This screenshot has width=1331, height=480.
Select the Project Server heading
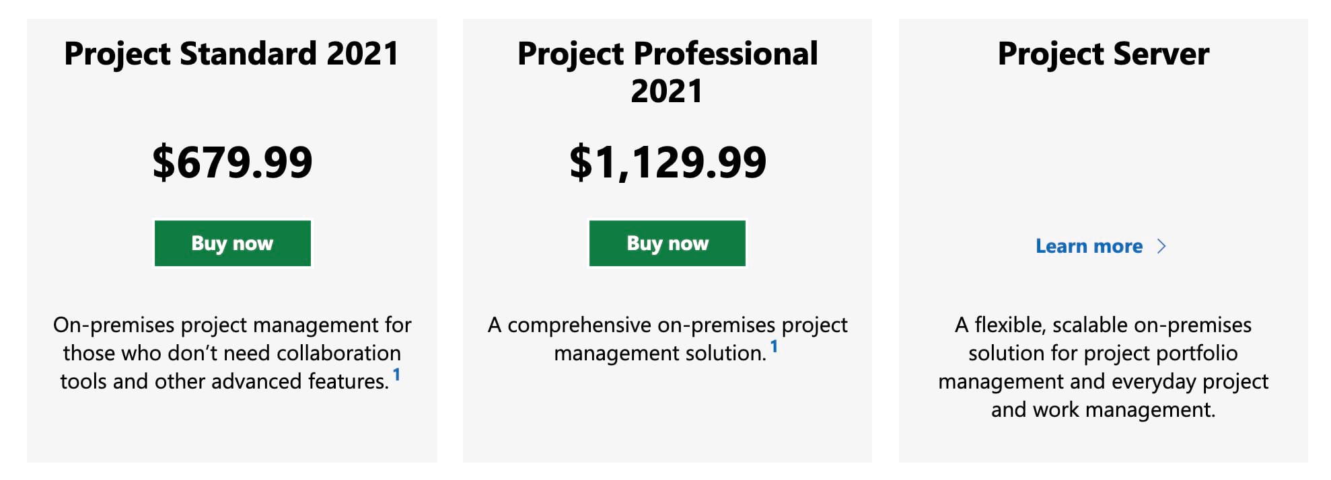pos(1104,52)
